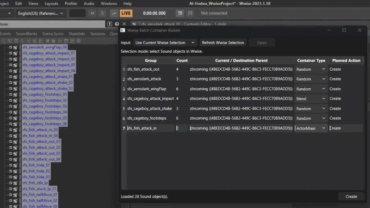
Task: Open Container Type dropdown for sfx_fish_attack_out
Action: tap(311, 69)
